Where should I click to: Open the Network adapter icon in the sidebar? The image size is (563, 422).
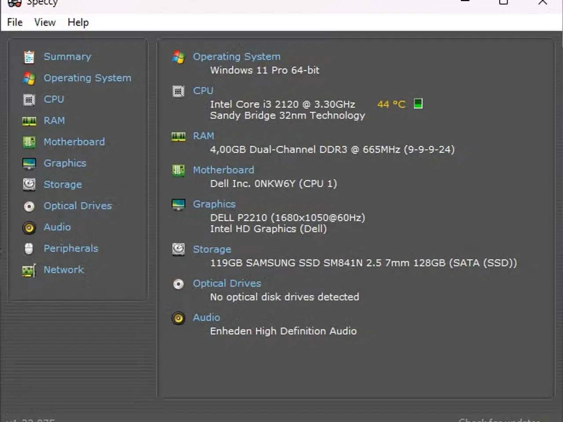click(29, 270)
